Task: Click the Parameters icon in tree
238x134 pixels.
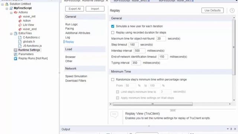Action: [x=16, y=54]
